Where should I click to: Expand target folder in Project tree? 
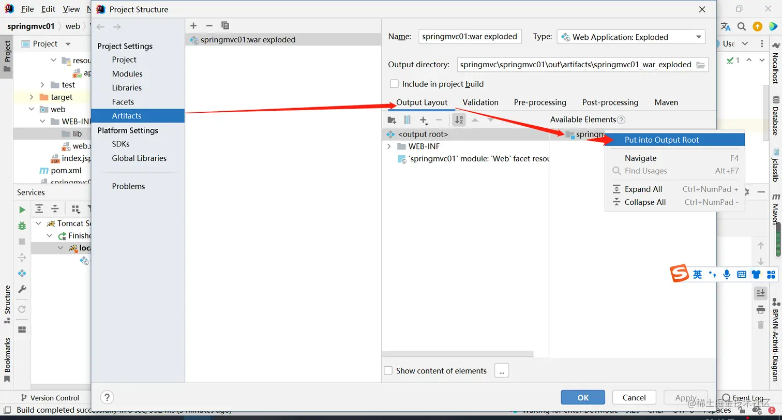[32, 97]
